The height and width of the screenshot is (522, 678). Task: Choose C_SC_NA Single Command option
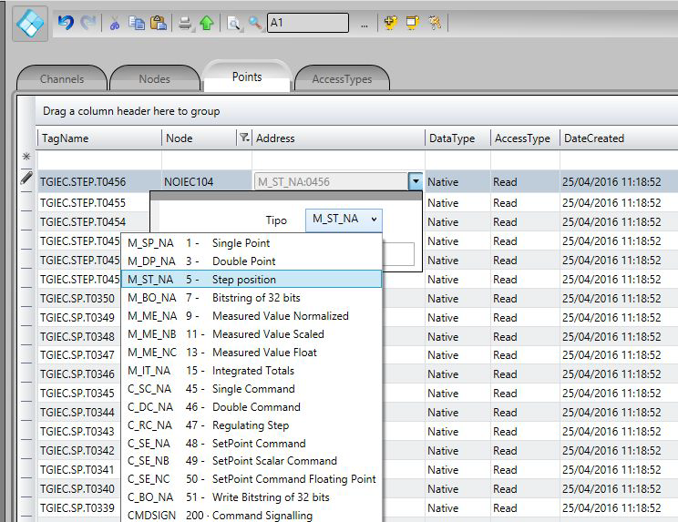coord(252,388)
